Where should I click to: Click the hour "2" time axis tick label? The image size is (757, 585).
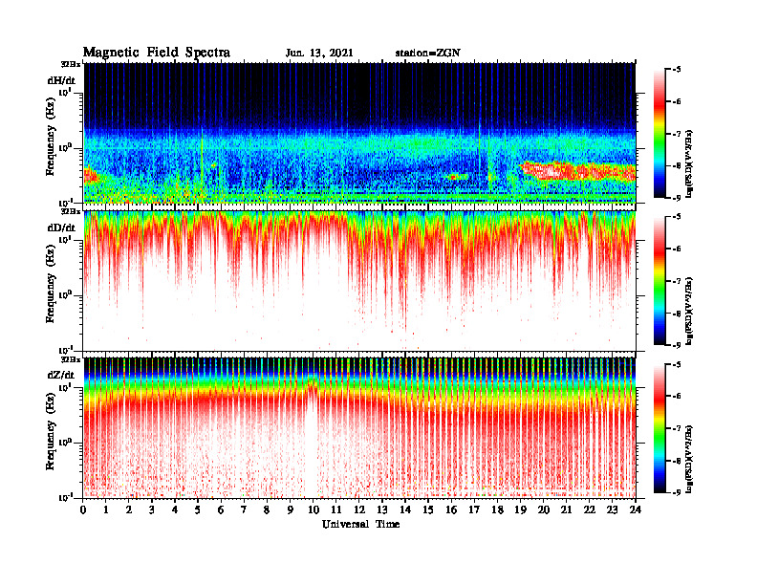click(x=129, y=510)
